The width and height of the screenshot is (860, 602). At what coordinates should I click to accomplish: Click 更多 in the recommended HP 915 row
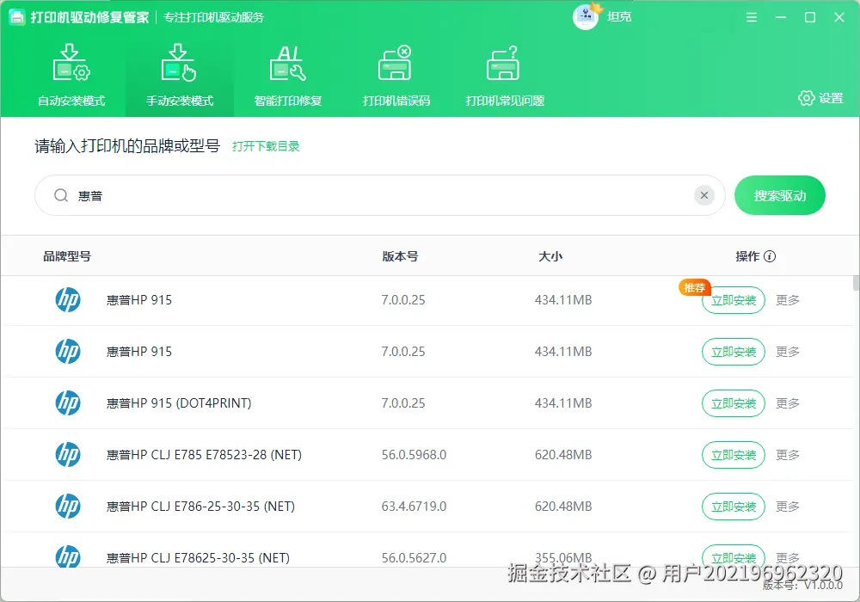click(x=788, y=300)
